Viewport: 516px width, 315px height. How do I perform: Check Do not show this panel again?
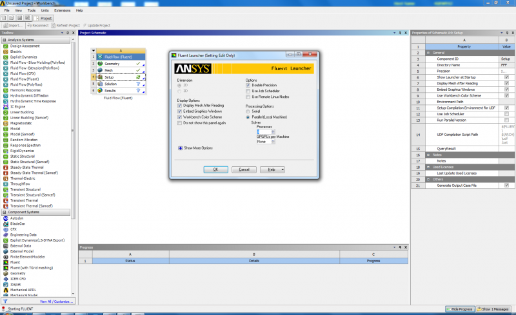(x=180, y=123)
